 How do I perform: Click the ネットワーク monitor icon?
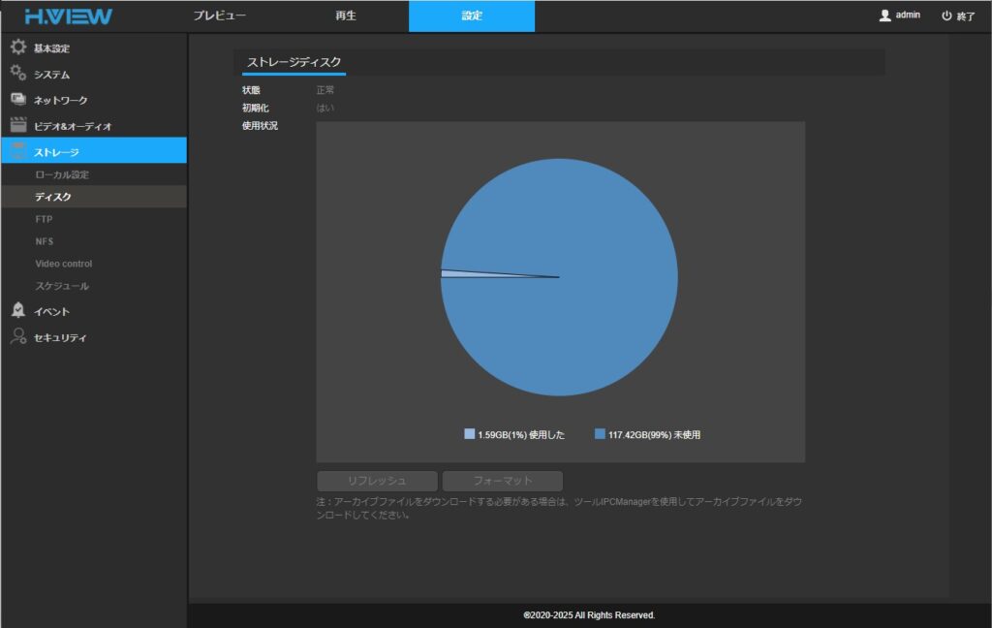(18, 100)
